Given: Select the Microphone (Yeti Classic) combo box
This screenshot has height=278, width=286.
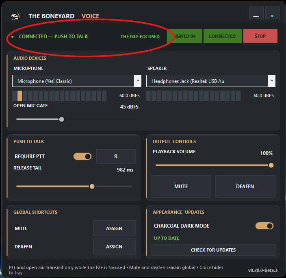Looking at the screenshot, I should point(77,81).
